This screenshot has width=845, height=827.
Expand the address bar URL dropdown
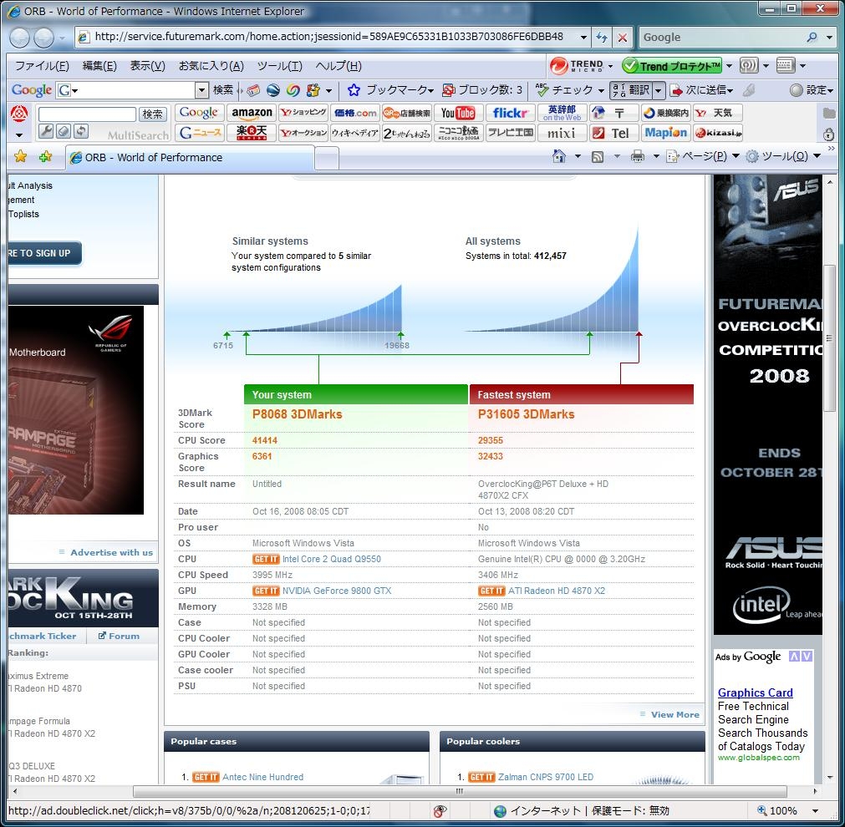[x=583, y=38]
